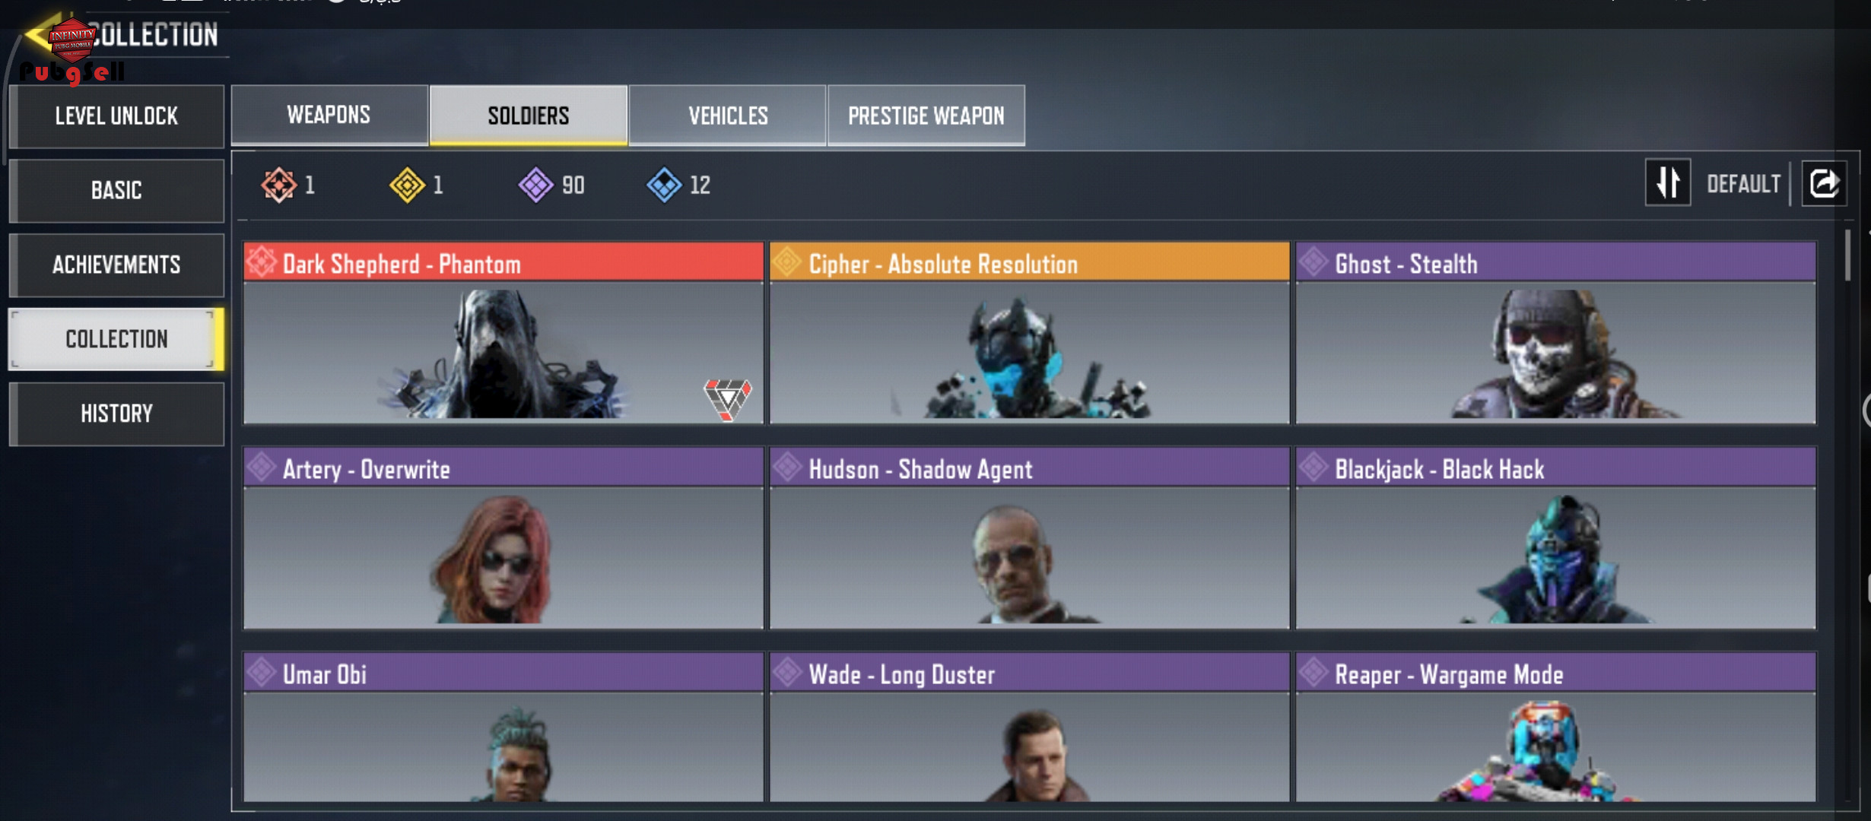Screen dimensions: 1871x821
Task: Click the sort order arrows icon
Action: pyautogui.click(x=1668, y=183)
